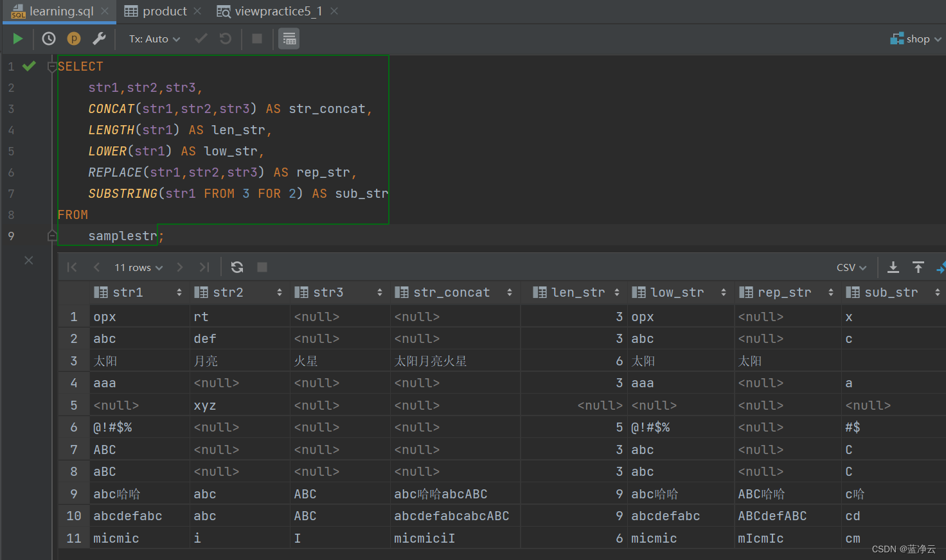Click the green check mark in gutter
This screenshot has height=560, width=946.
(29, 66)
